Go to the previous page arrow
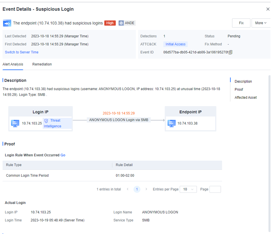275x234 pixels. [128, 189]
